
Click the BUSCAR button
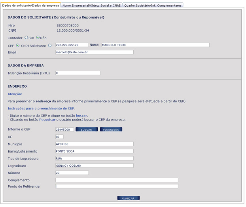point(87,130)
